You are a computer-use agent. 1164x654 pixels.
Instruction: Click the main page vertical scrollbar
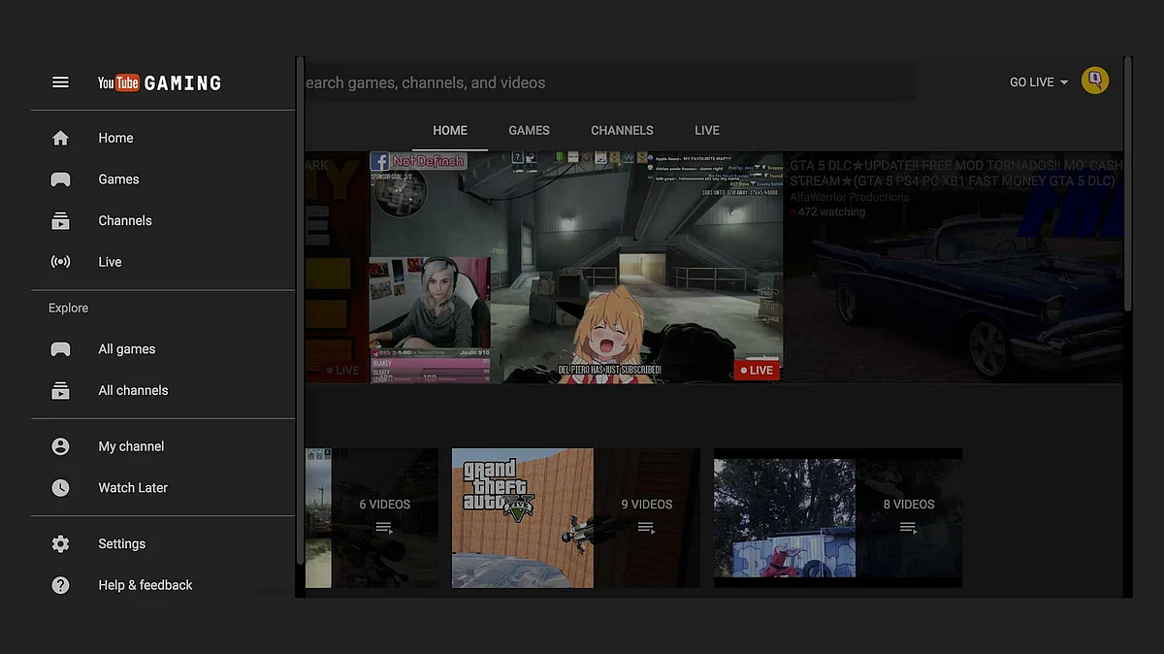click(x=1128, y=184)
